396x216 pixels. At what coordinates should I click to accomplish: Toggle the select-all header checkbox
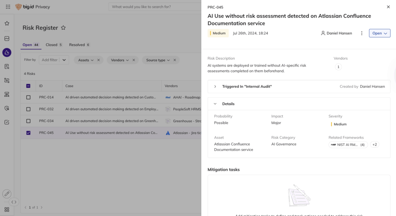(28, 86)
